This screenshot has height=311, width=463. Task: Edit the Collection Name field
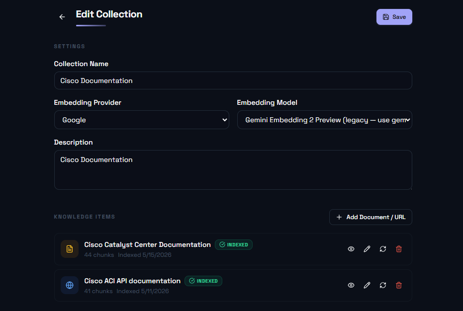[x=233, y=80]
